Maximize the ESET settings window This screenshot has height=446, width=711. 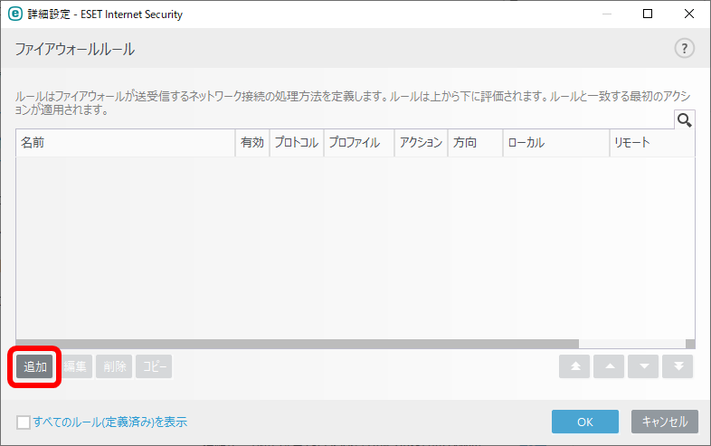(x=648, y=14)
